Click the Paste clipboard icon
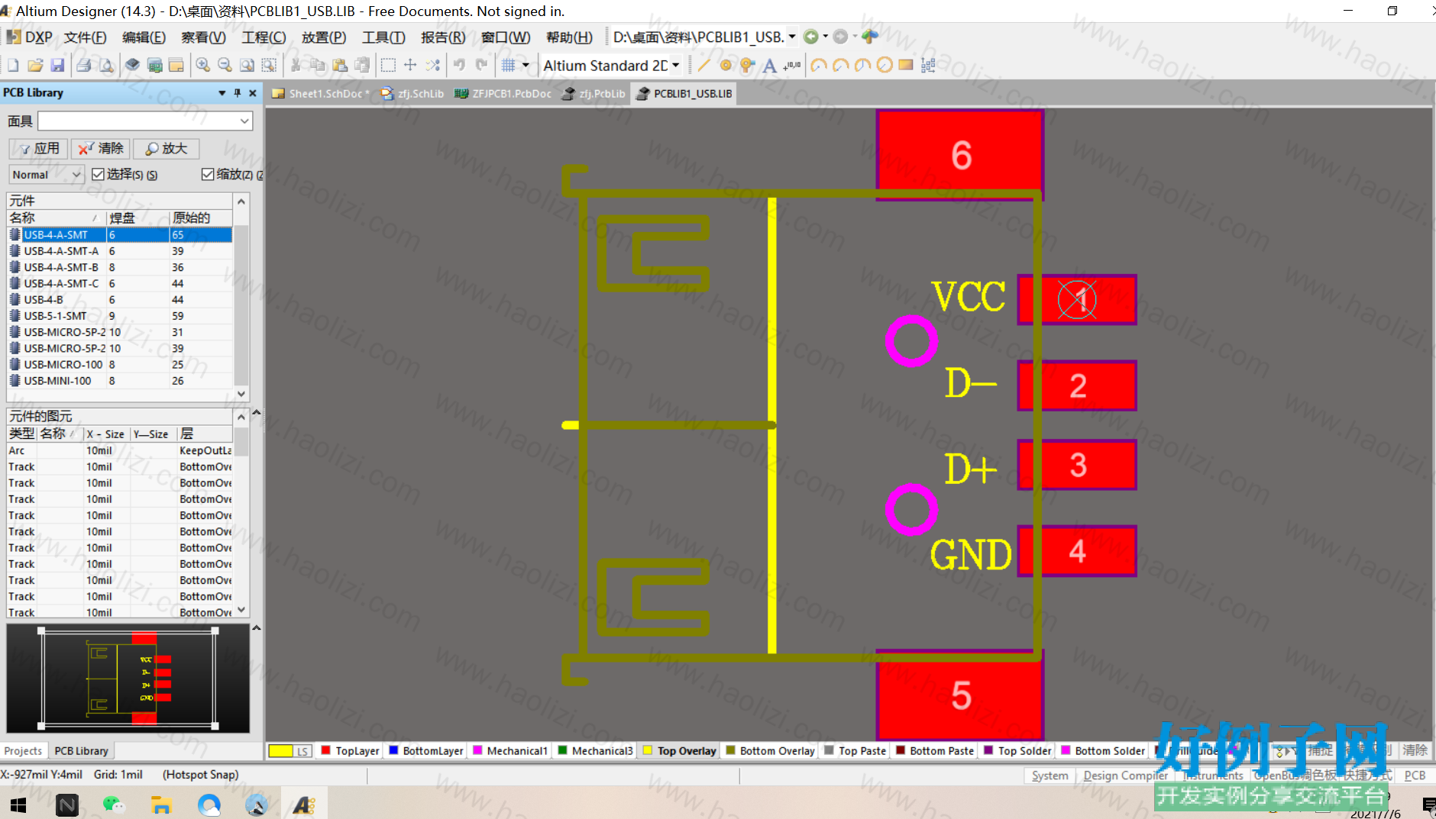Image resolution: width=1436 pixels, height=819 pixels. coord(340,66)
